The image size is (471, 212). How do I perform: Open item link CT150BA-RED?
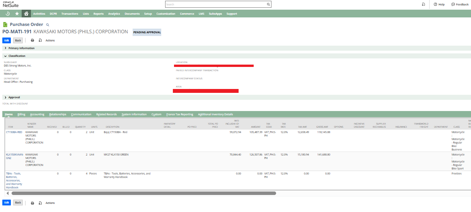14,132
